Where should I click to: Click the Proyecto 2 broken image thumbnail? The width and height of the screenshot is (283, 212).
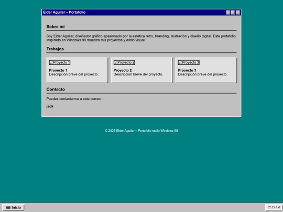point(124,63)
